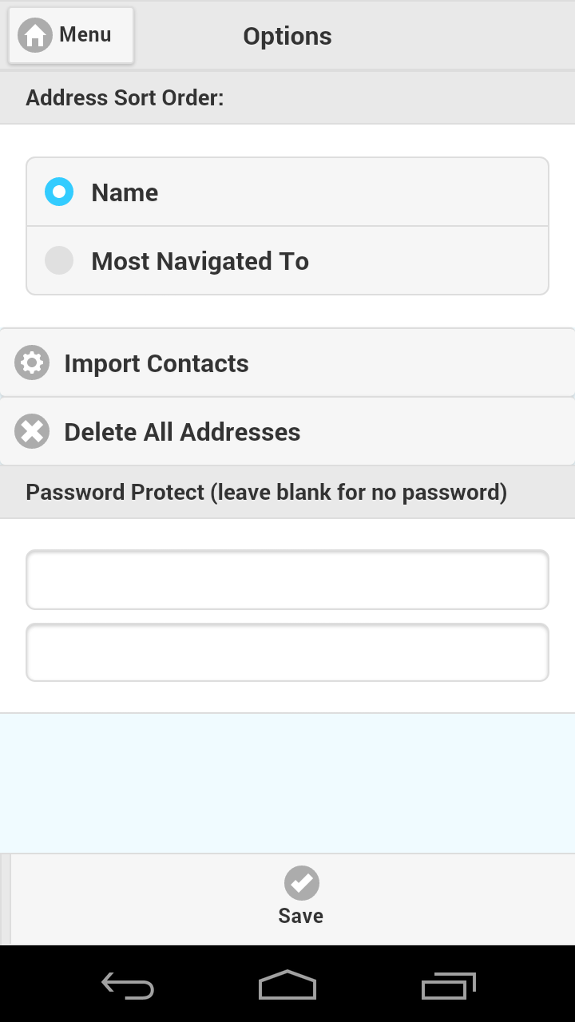575x1022 pixels.
Task: Focus the second confirm password field
Action: click(x=287, y=652)
